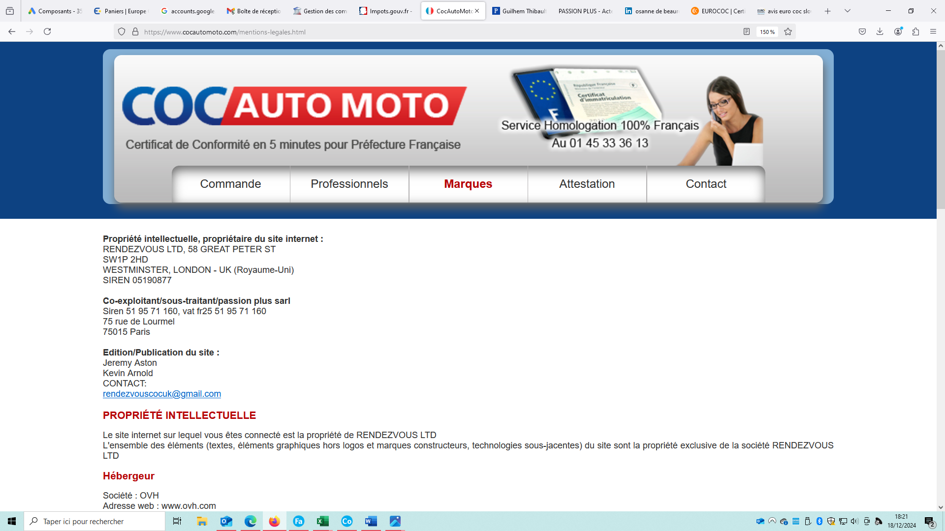Save to Pocket icon

[862, 31]
